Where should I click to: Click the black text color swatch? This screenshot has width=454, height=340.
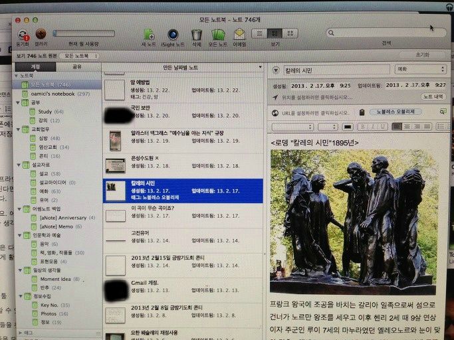pyautogui.click(x=348, y=127)
